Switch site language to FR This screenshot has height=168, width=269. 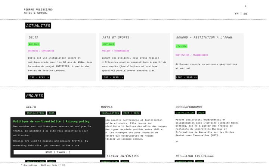pyautogui.click(x=236, y=13)
